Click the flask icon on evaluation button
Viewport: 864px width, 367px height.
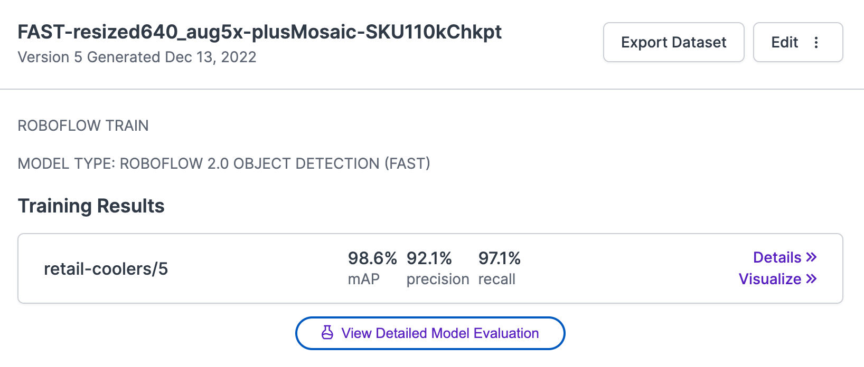[x=327, y=333]
